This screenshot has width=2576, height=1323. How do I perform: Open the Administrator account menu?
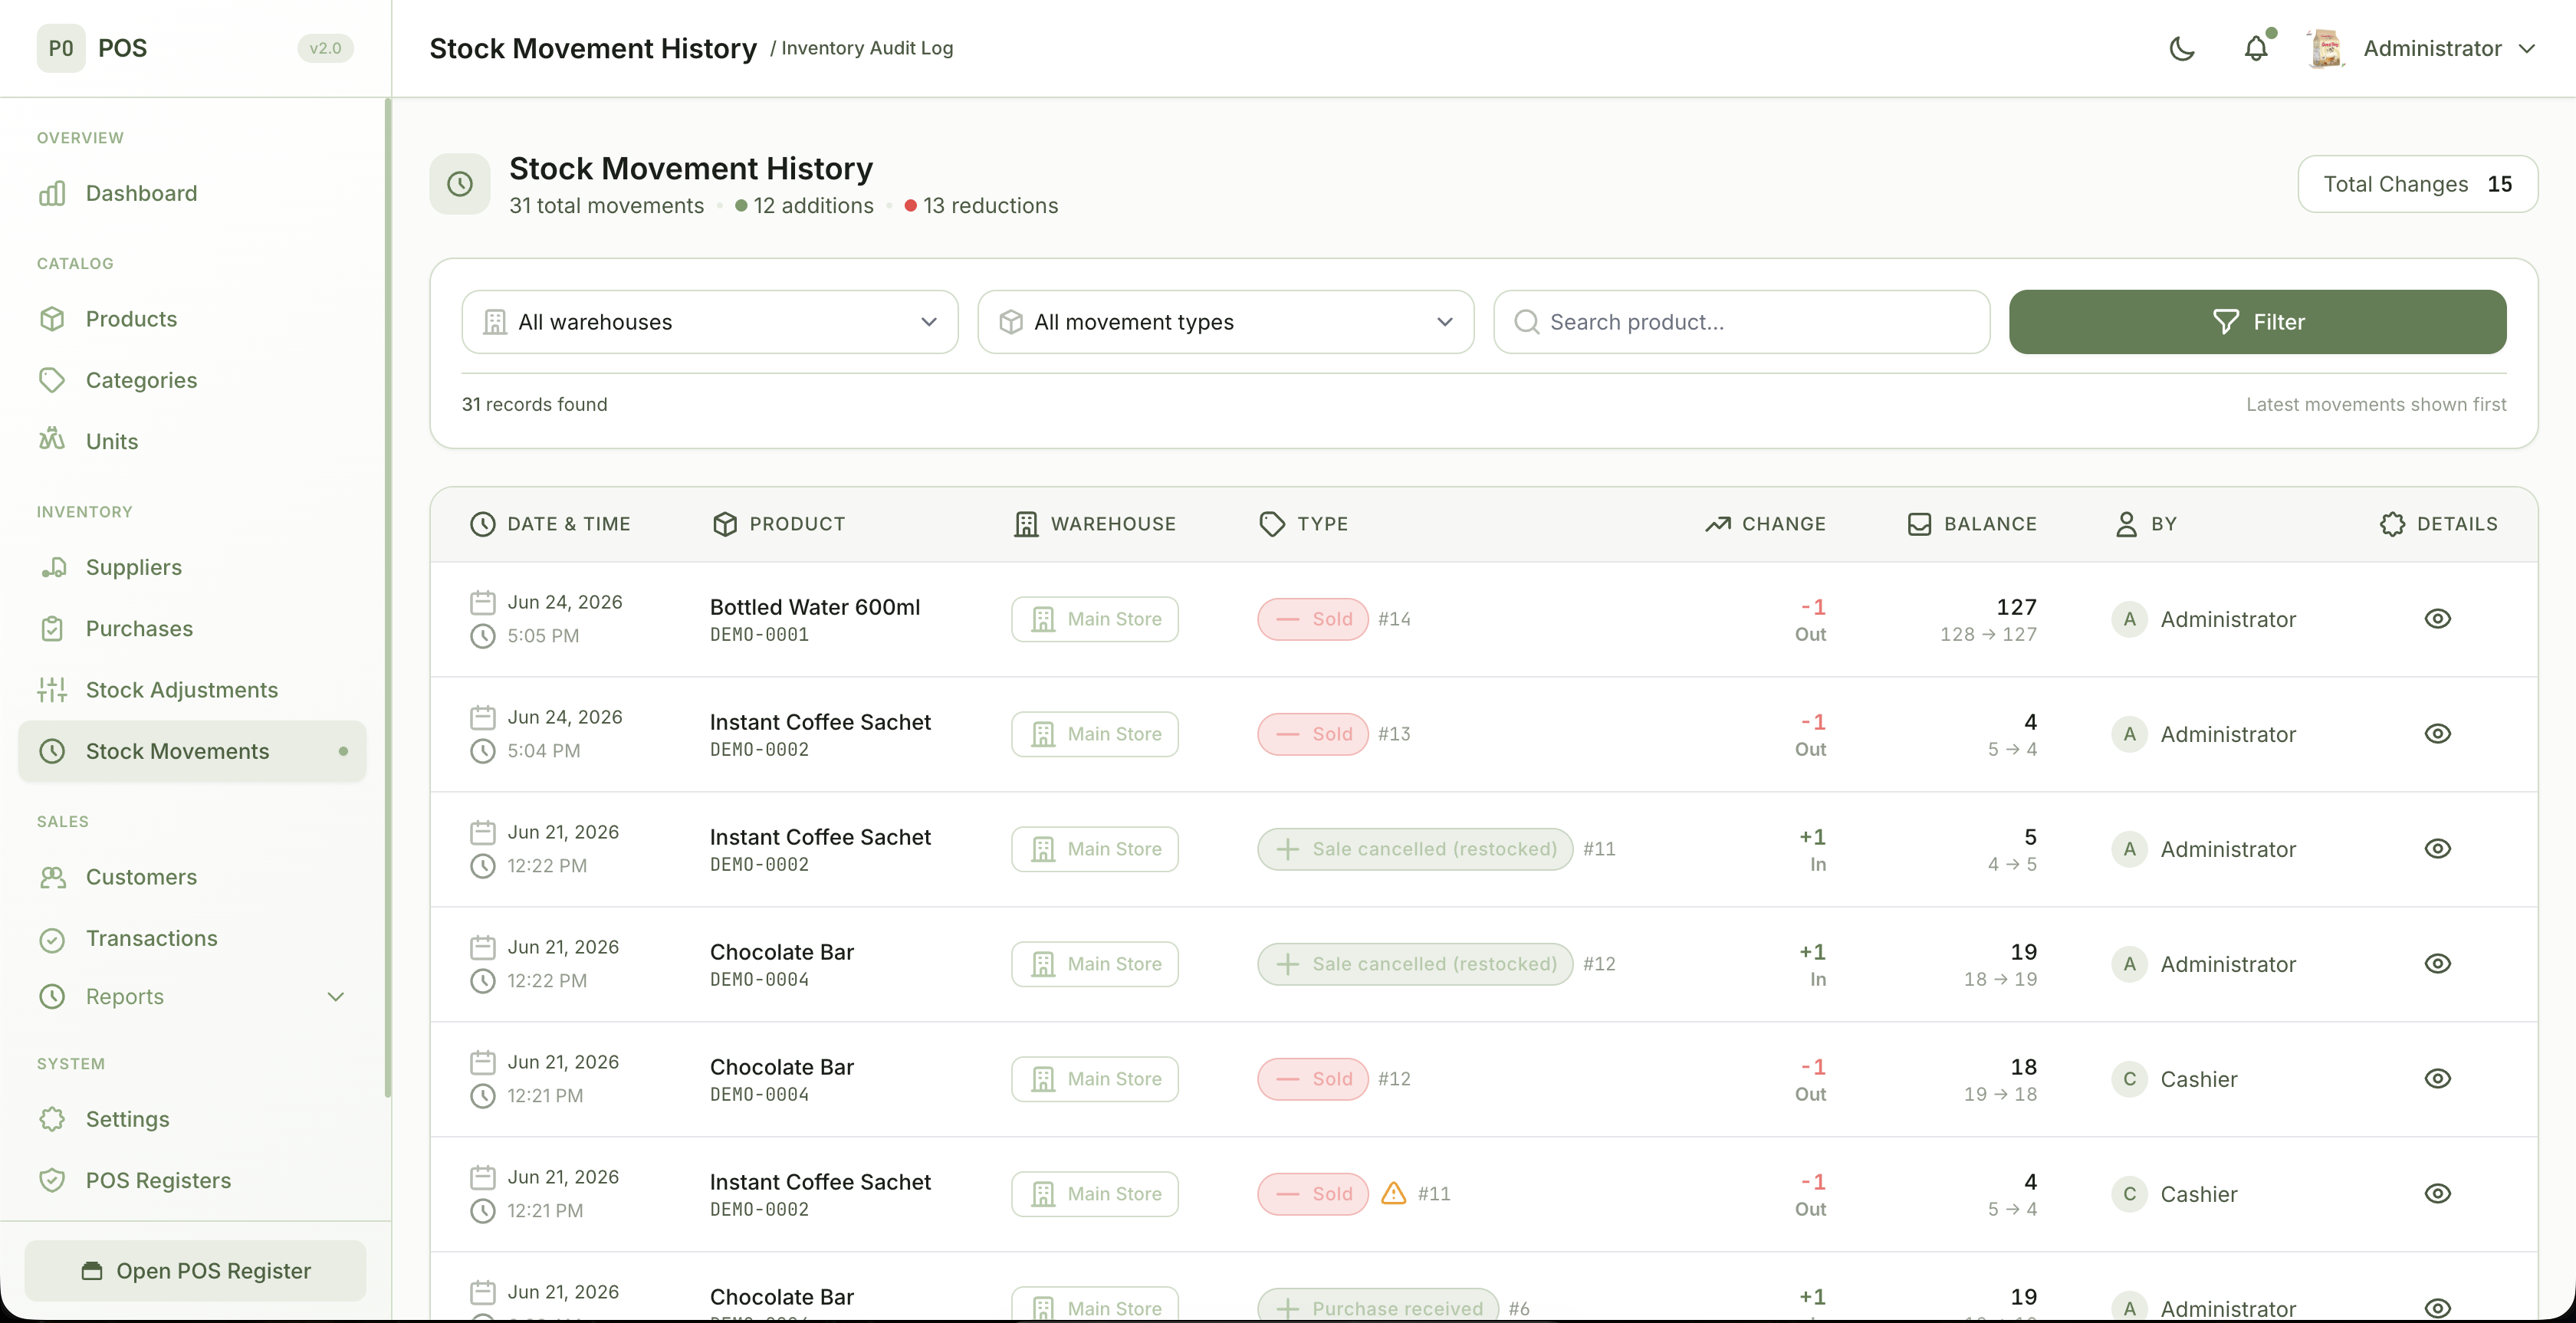(x=2422, y=48)
